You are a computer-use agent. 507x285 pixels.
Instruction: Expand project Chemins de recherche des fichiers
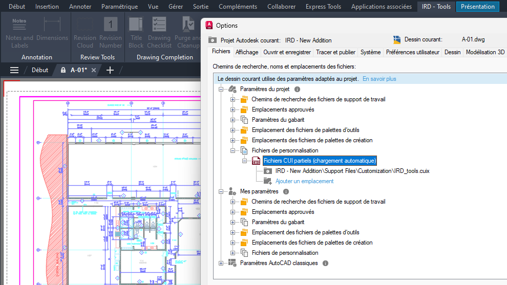(233, 100)
